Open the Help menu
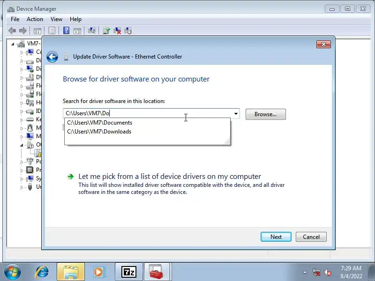This screenshot has height=281, width=375. [x=75, y=19]
